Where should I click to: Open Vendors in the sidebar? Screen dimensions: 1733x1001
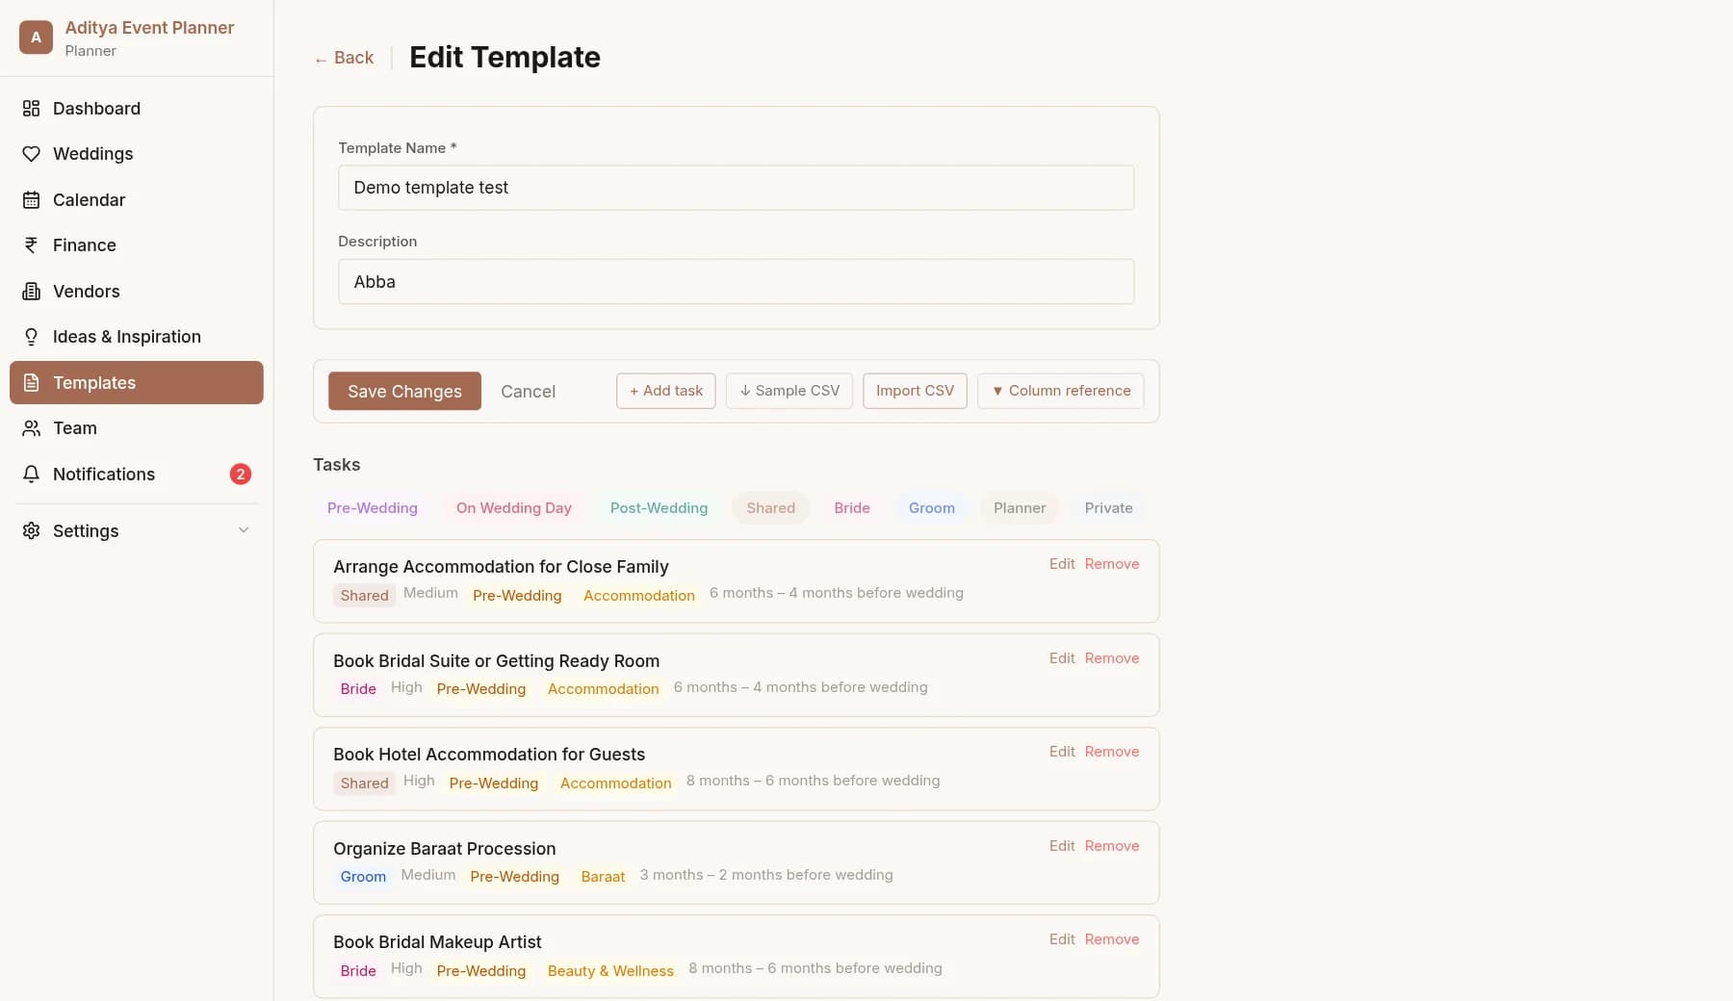point(136,291)
